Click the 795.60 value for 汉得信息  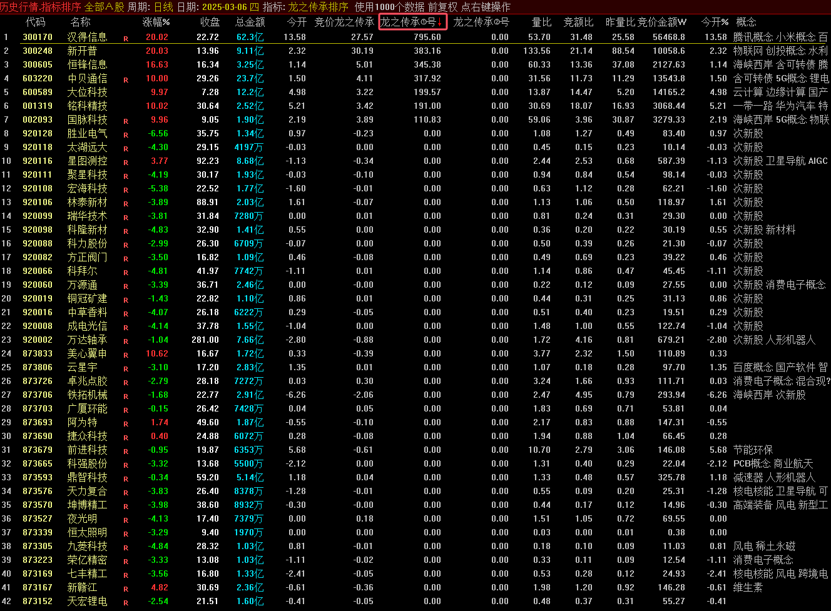tap(427, 37)
